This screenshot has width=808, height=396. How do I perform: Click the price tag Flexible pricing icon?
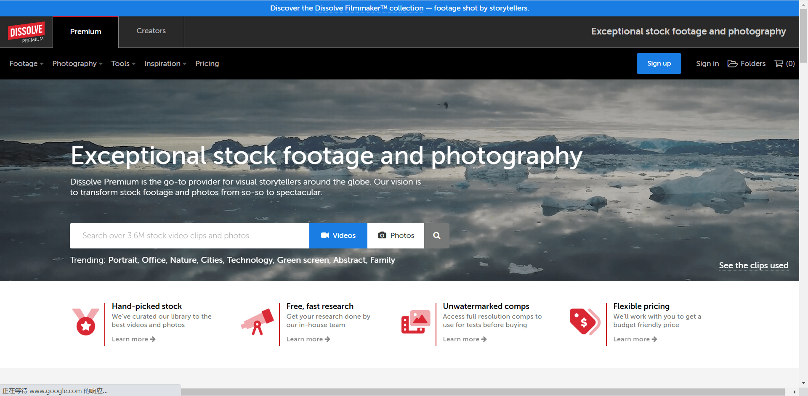coord(585,322)
